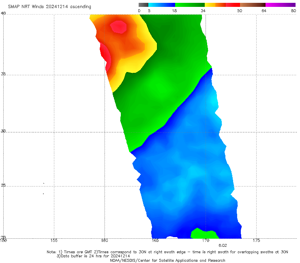Image resolution: width=300 pixels, height=263 pixels.
Task: Click the note line 'Times are GMT'
Action: click(78, 252)
